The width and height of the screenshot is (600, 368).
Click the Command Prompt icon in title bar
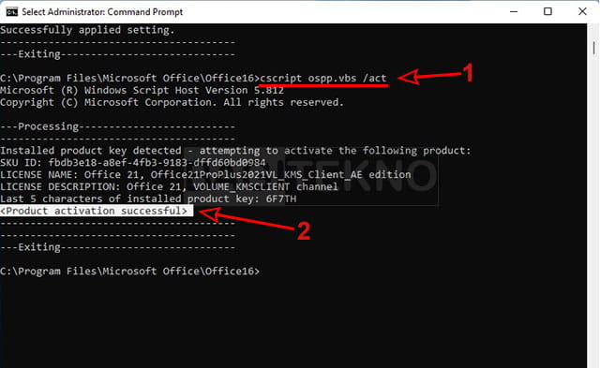point(12,12)
